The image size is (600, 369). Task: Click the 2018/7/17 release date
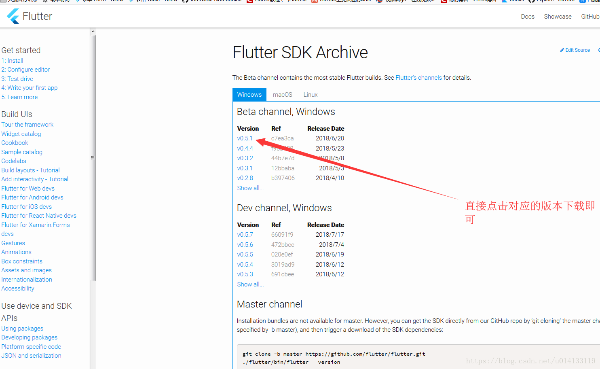330,235
